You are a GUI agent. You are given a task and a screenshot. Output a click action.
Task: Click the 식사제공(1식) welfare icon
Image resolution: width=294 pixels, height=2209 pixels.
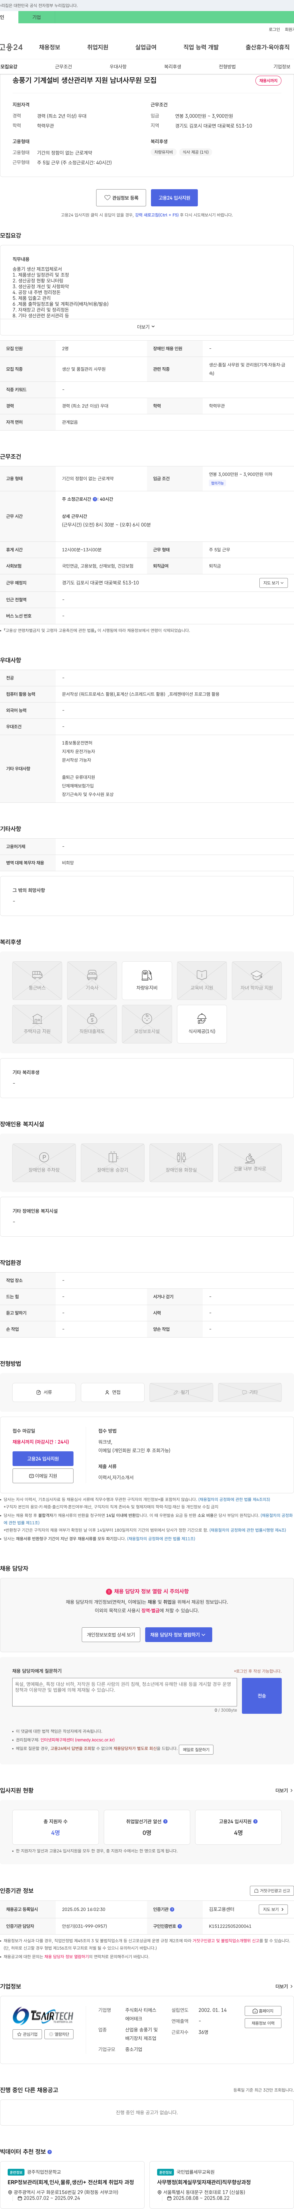(x=202, y=1024)
